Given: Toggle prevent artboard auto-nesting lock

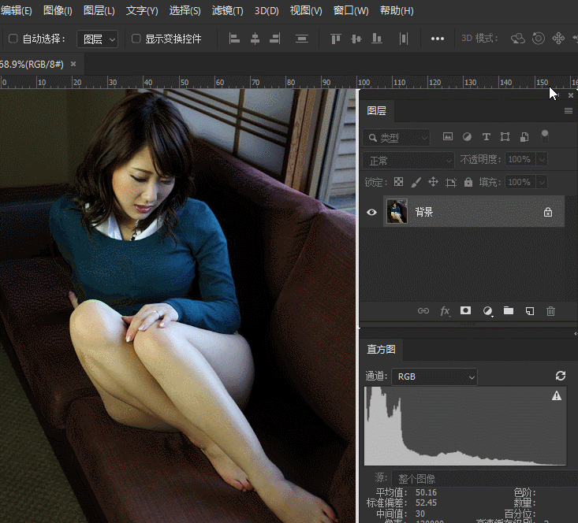Looking at the screenshot, I should click(451, 182).
